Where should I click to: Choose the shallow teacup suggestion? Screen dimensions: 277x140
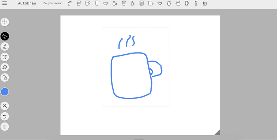106,3
